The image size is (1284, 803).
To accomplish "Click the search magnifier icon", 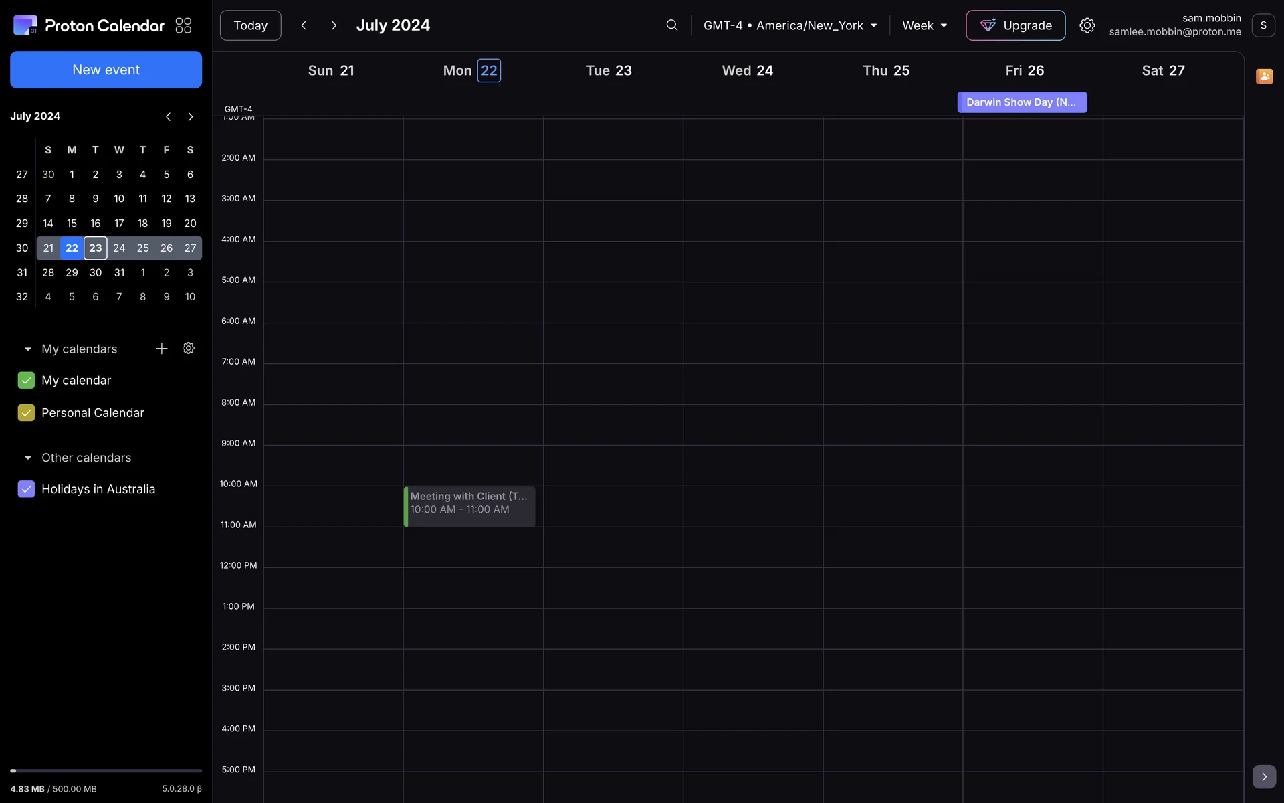I will (x=671, y=25).
